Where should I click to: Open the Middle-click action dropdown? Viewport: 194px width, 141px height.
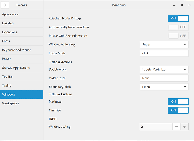point(164,78)
